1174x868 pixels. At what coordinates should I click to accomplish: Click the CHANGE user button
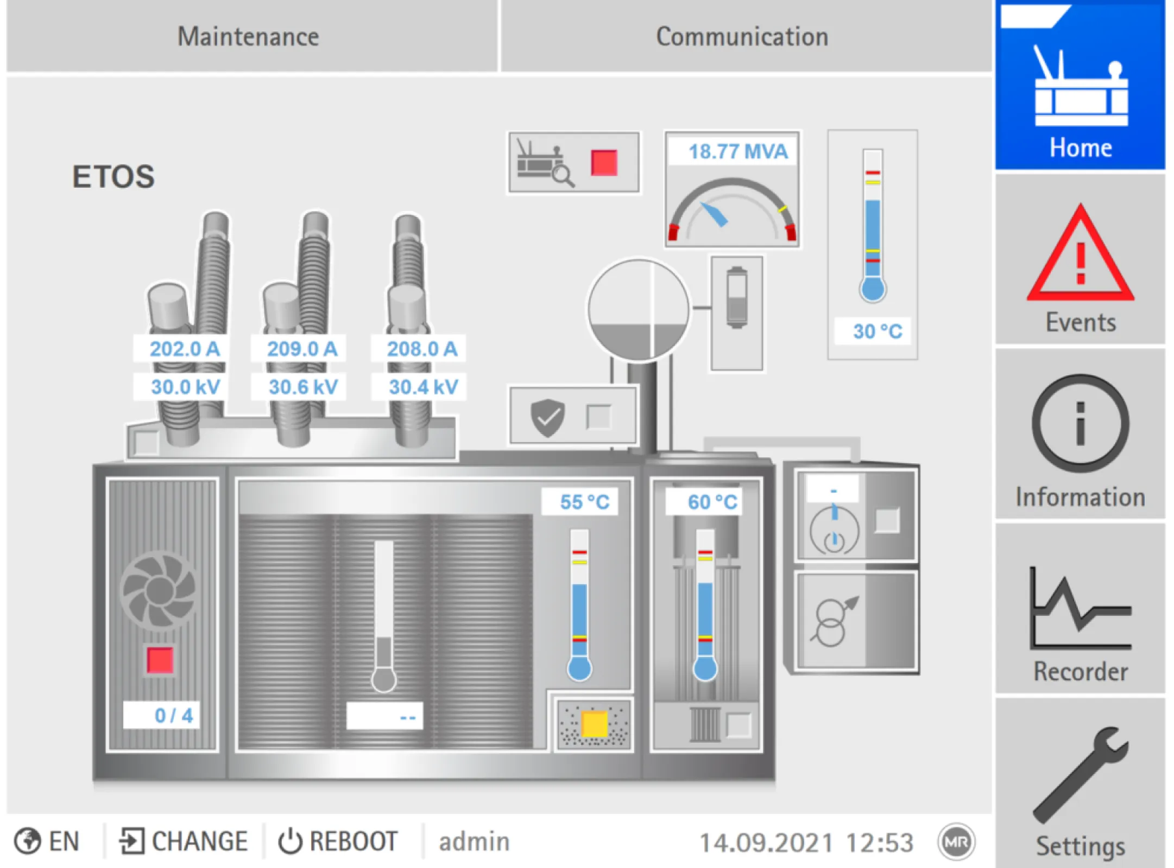tap(184, 842)
